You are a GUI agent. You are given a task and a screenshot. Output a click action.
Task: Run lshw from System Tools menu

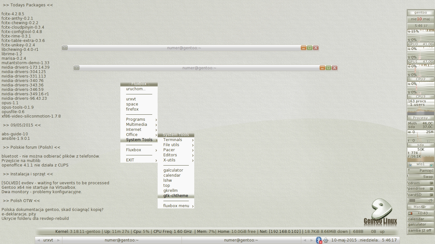(176, 180)
